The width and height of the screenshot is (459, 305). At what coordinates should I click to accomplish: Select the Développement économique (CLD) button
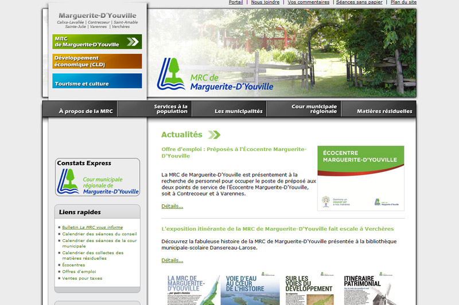click(97, 61)
